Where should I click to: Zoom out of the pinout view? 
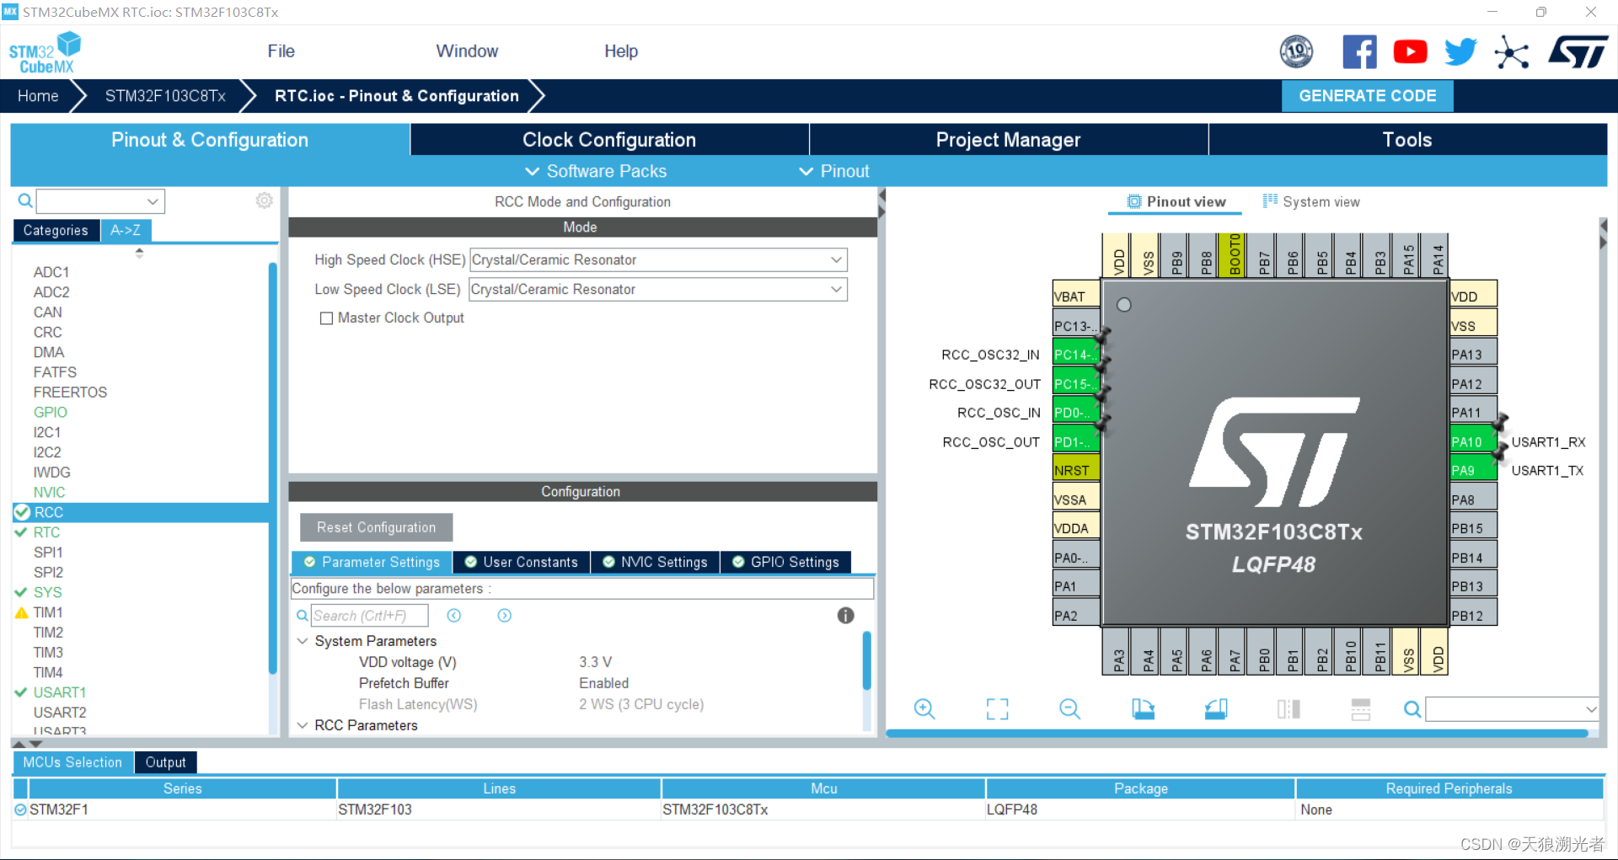point(1070,709)
